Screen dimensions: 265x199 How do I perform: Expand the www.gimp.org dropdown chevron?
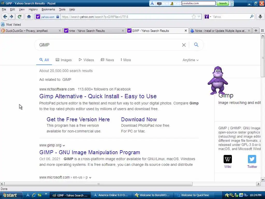[64, 146]
